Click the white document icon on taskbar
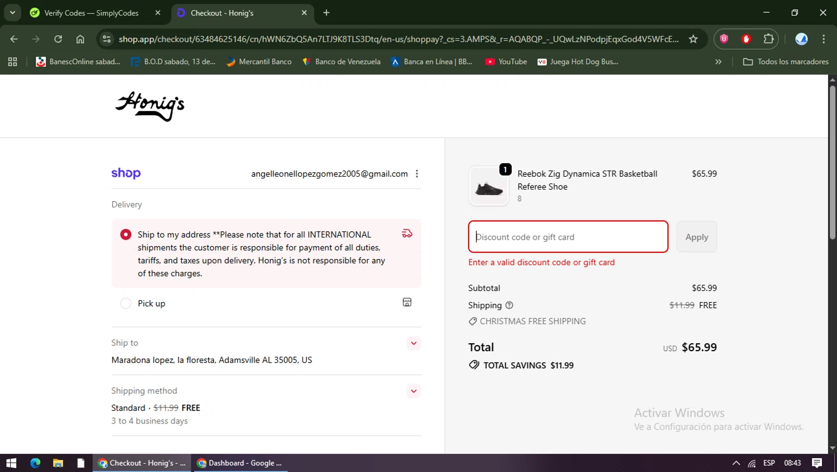The height and width of the screenshot is (472, 837). [81, 463]
